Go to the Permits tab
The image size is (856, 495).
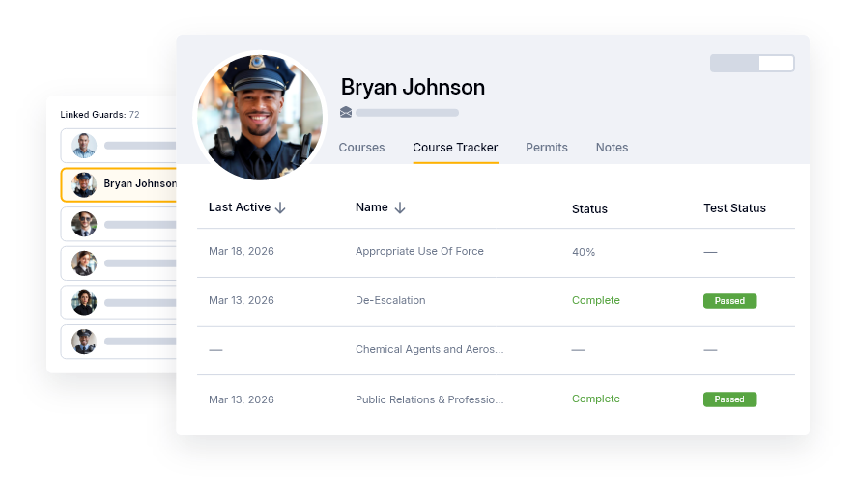(x=547, y=148)
